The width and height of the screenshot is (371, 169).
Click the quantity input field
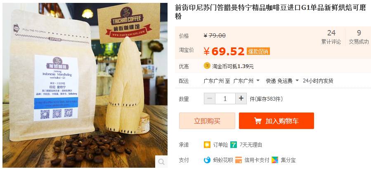click(x=225, y=99)
